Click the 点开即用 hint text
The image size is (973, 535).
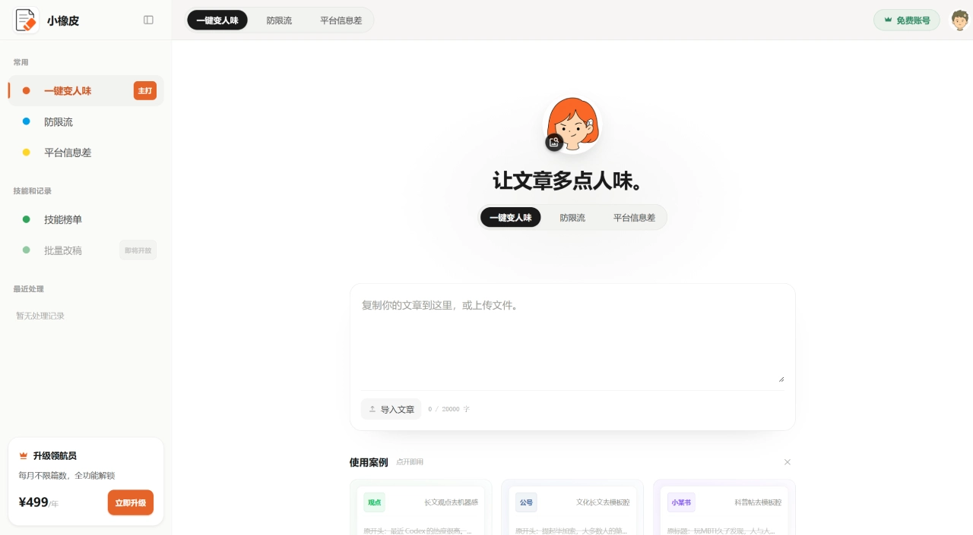click(410, 462)
